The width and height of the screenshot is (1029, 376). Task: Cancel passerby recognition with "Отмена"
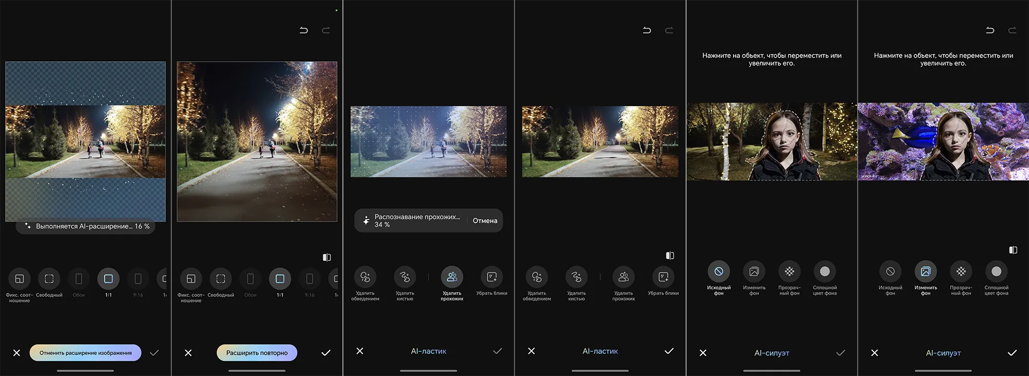pos(485,221)
